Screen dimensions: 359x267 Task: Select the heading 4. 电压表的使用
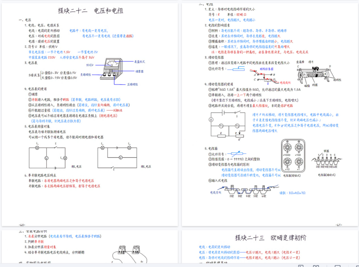tap(35, 89)
